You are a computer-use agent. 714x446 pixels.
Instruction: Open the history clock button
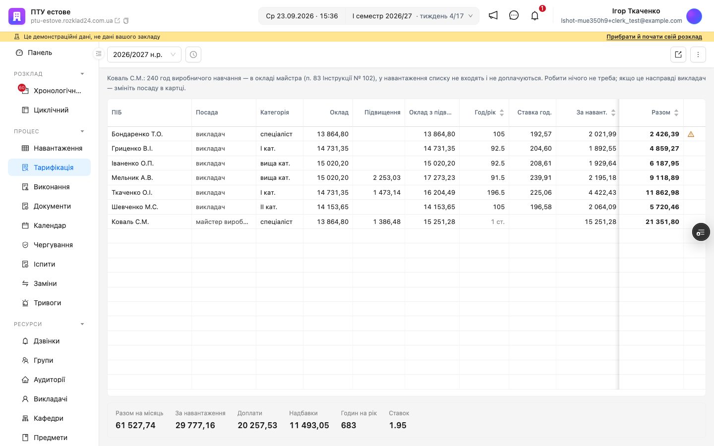click(193, 55)
